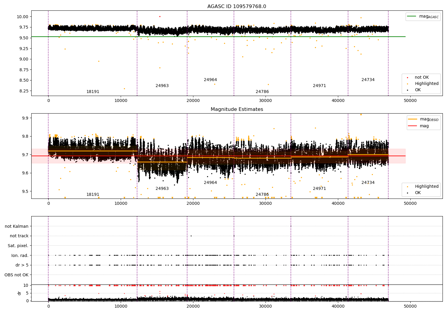Click the 'Ion. rad.' row label
This screenshot has width=447, height=313.
click(20, 255)
